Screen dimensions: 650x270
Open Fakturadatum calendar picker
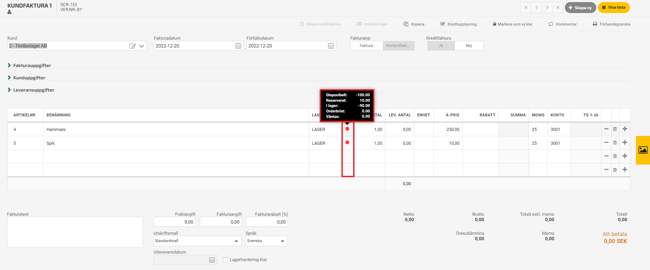coord(238,46)
